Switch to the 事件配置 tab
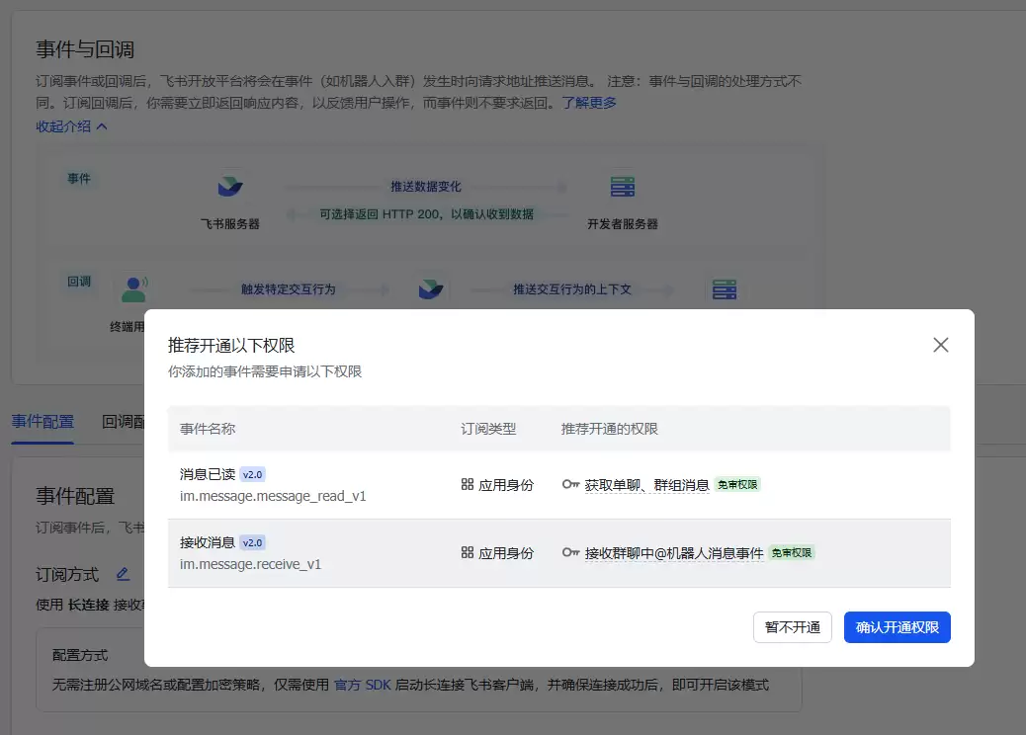The image size is (1026, 735). pos(43,422)
